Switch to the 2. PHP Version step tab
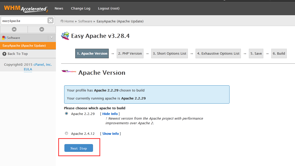 click(x=130, y=53)
